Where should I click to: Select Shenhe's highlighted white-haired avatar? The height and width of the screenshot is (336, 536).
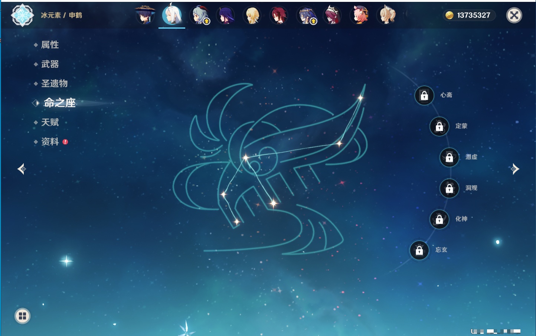coord(172,15)
